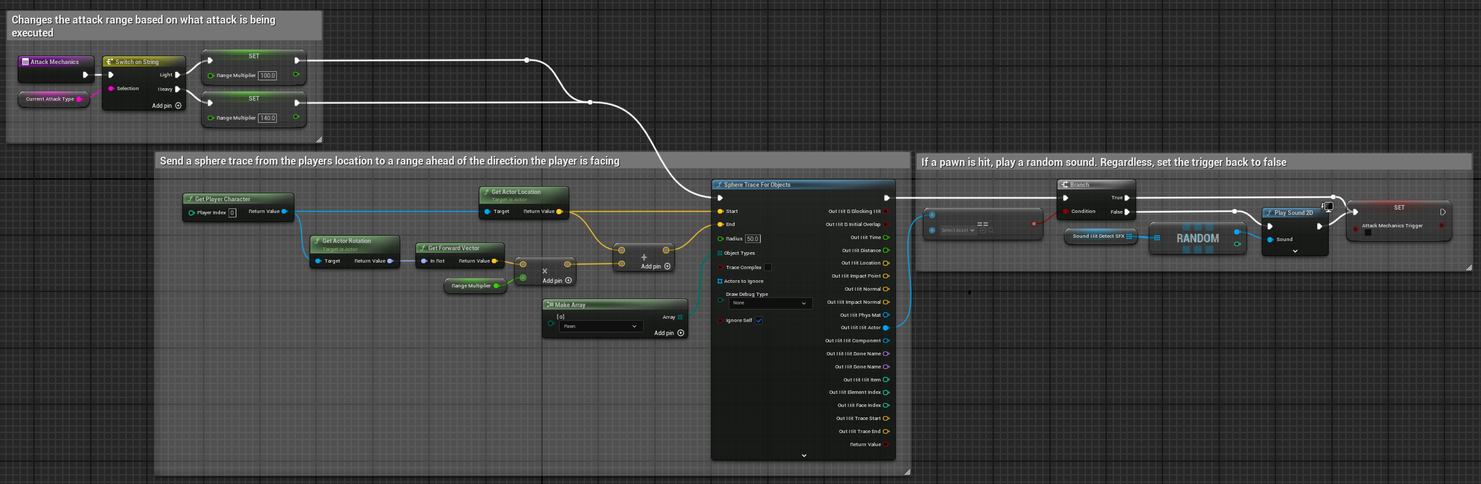
Task: Click the Make Array node icon
Action: (x=550, y=305)
